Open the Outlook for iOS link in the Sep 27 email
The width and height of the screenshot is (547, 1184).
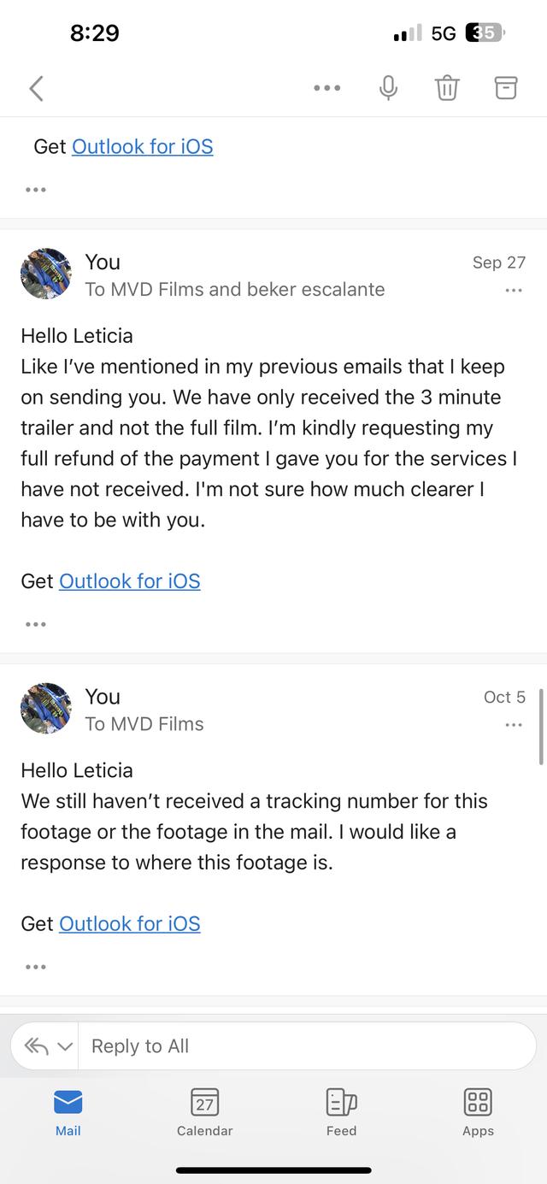pos(130,581)
